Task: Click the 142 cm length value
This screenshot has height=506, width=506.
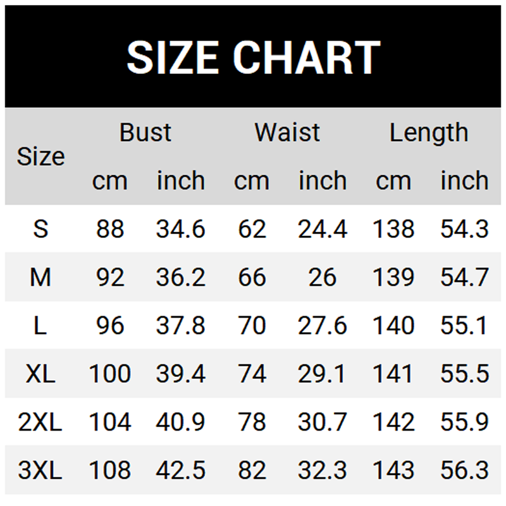Action: (393, 422)
